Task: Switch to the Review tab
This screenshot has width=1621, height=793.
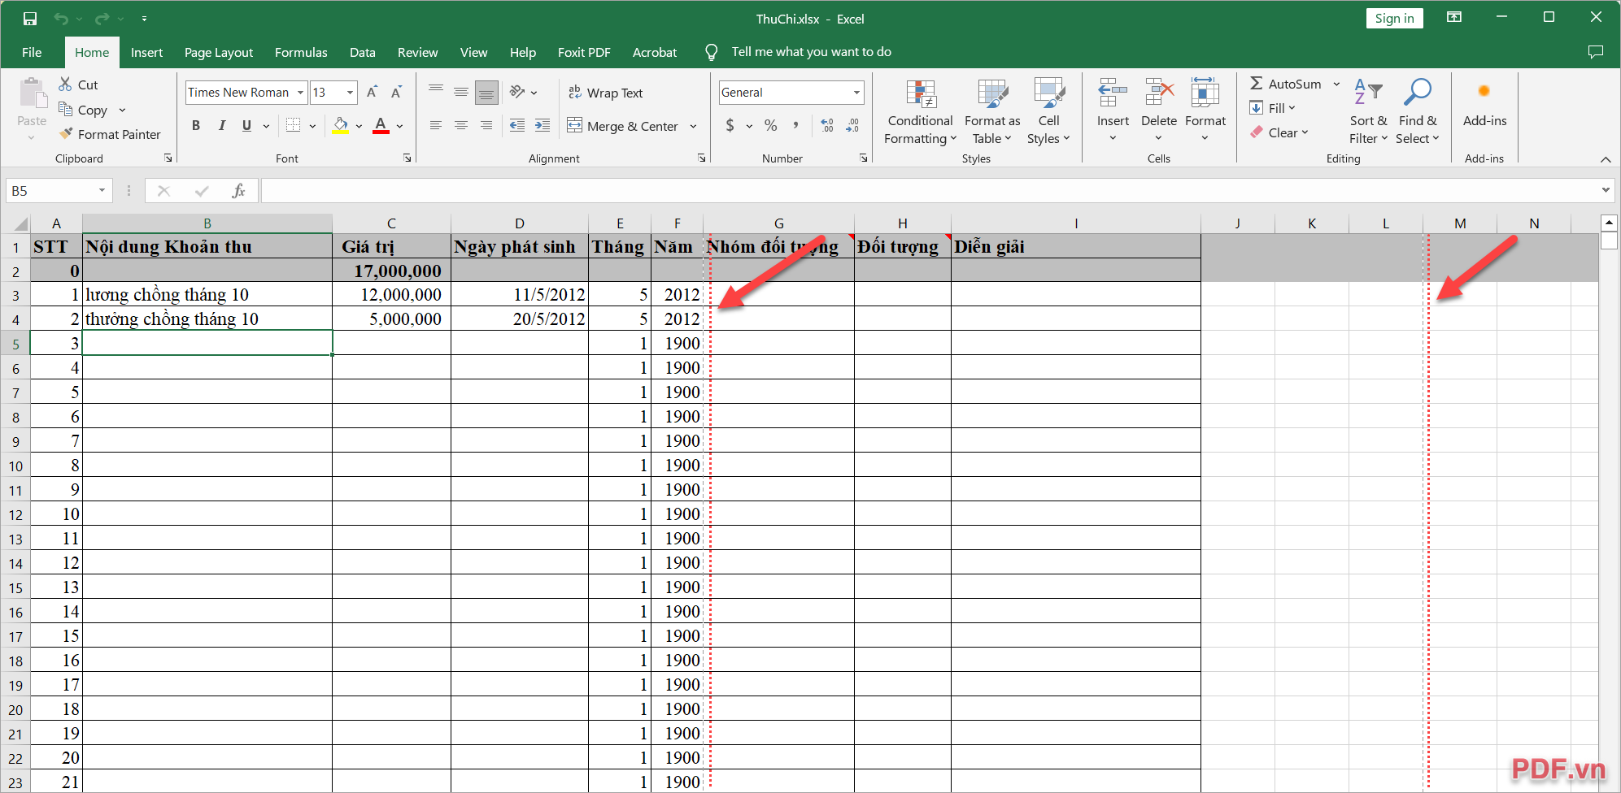Action: [418, 52]
